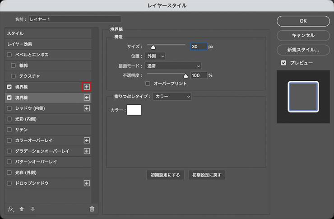Open the white カラー swatch
The image size is (334, 219).
pos(134,110)
